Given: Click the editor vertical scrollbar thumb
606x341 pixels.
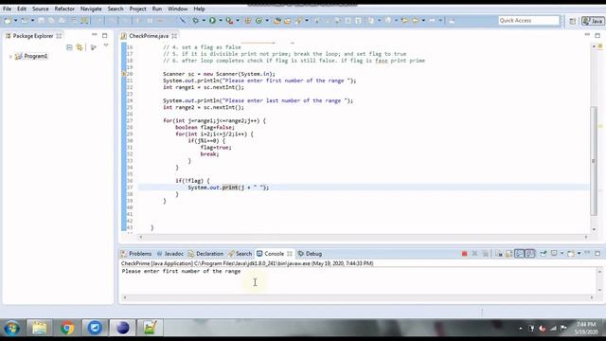Looking at the screenshot, I should pyautogui.click(x=594, y=160).
